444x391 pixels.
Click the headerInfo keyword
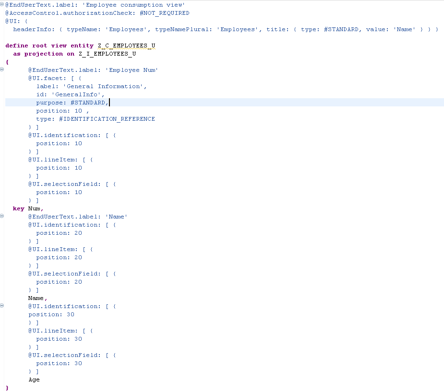pos(32,29)
